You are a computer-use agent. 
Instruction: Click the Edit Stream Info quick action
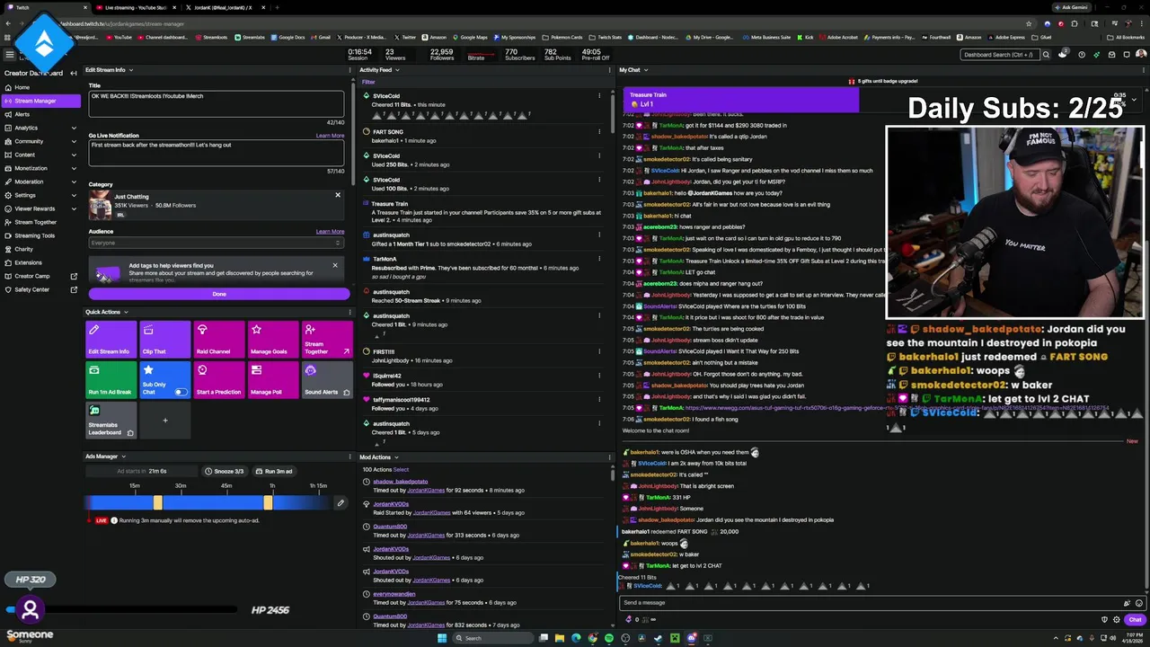(110, 340)
